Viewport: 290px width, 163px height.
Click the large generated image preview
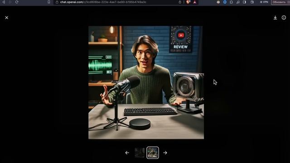[x=146, y=82]
